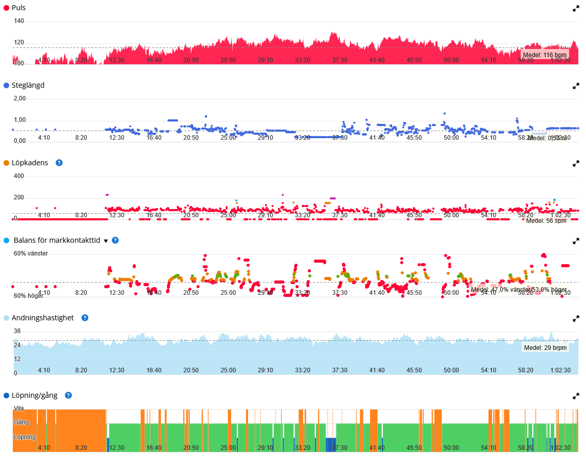Click the 'Gång' row label
The image size is (586, 458).
(21, 422)
